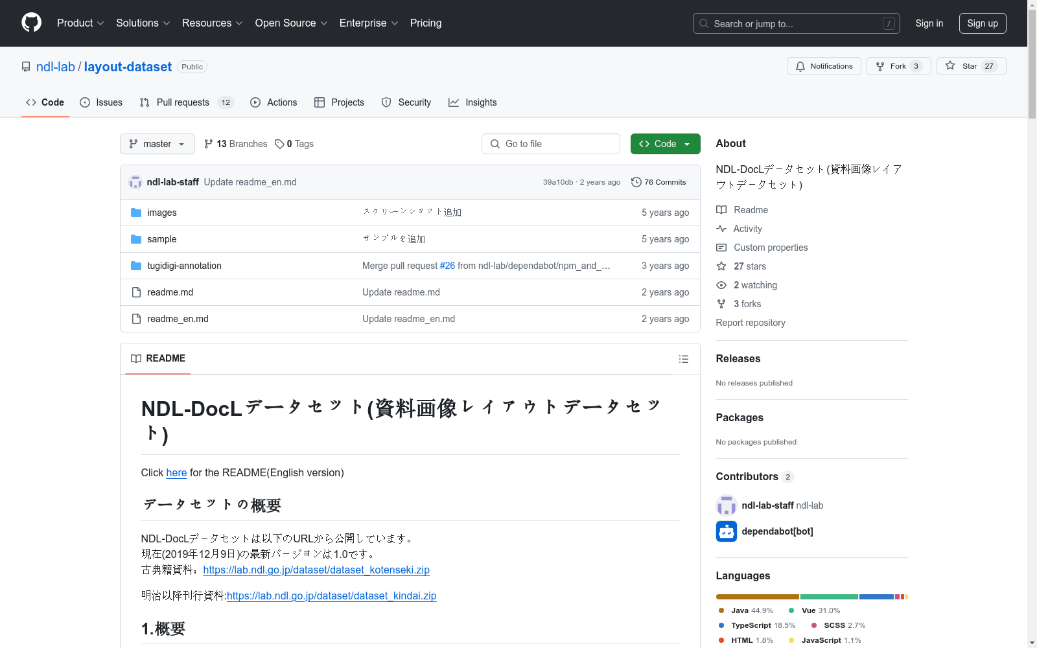Click the branches icon beside 13 Branches
The height and width of the screenshot is (648, 1037).
coord(209,144)
